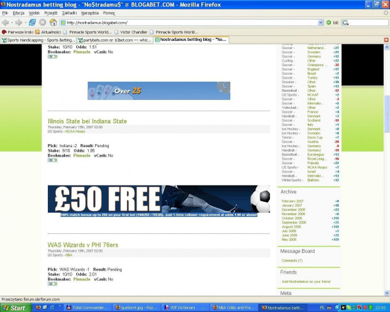
Task: Open the Back button history arrow
Action: (x=12, y=23)
